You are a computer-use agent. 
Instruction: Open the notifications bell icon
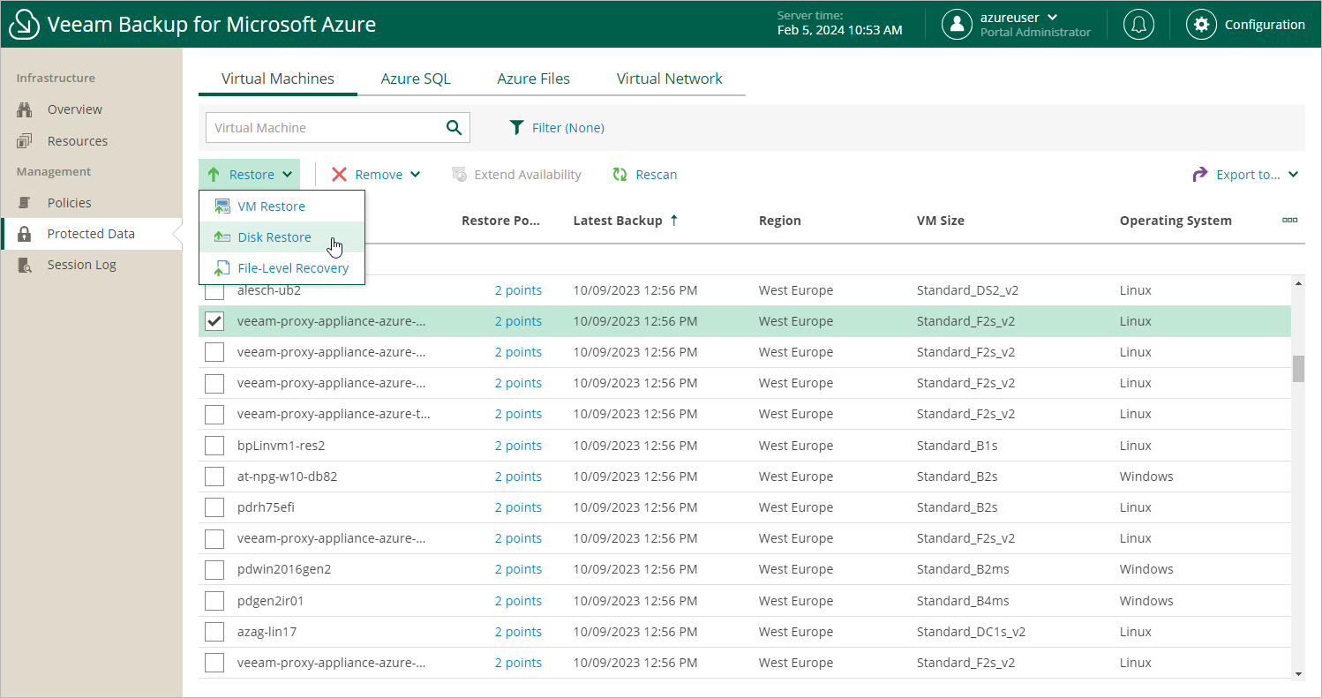pyautogui.click(x=1138, y=25)
